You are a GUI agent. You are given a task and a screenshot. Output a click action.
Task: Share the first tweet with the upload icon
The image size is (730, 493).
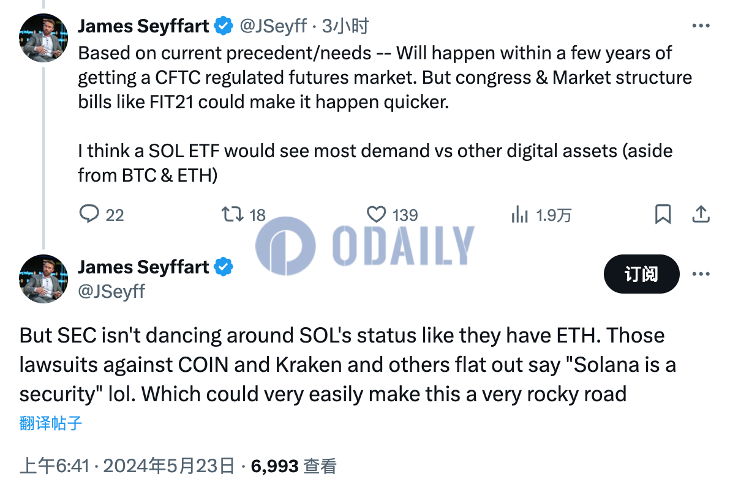701,214
